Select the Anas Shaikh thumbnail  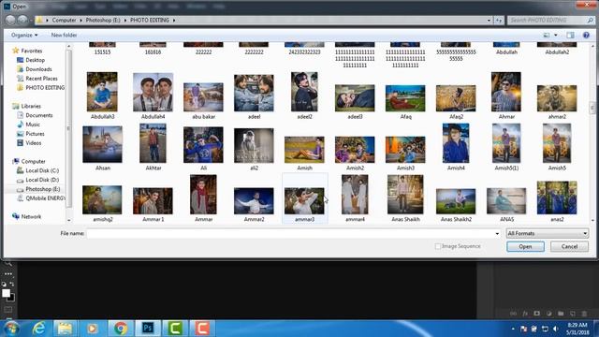coord(405,195)
